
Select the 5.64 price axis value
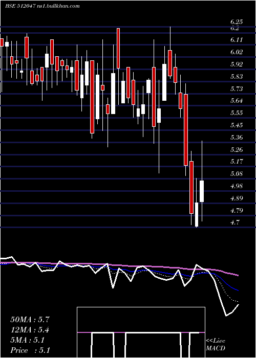click(237, 101)
